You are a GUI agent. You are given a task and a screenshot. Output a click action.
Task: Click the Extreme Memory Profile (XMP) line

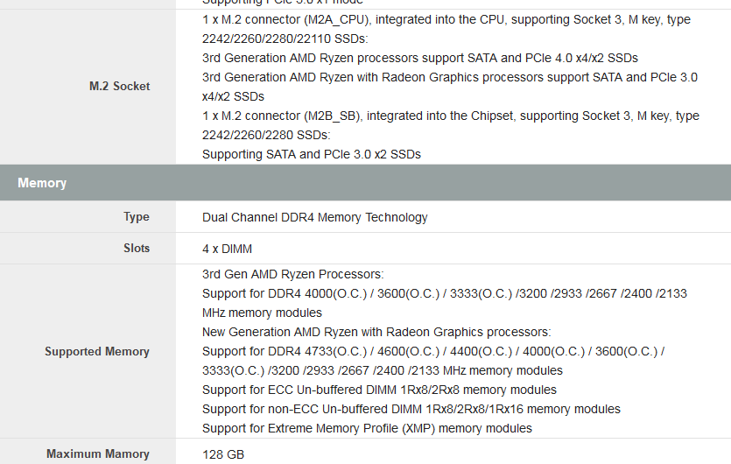(367, 428)
